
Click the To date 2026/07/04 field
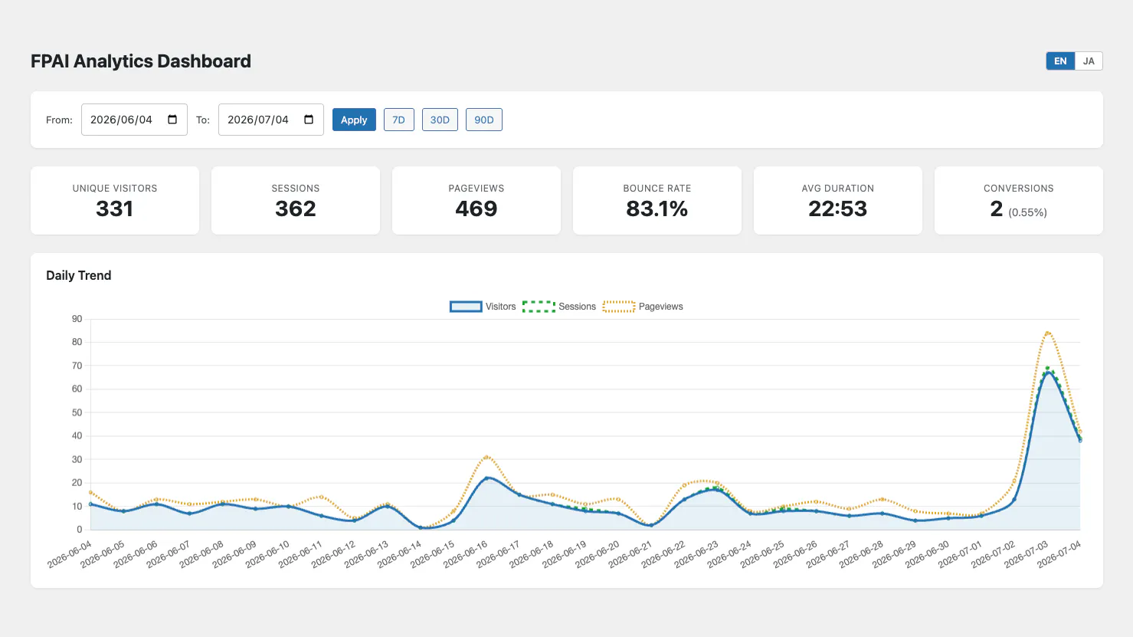coord(271,120)
